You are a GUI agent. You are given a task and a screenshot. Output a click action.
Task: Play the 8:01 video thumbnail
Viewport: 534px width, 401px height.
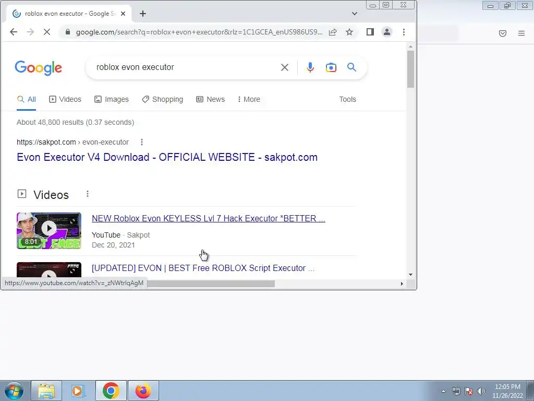click(x=49, y=231)
